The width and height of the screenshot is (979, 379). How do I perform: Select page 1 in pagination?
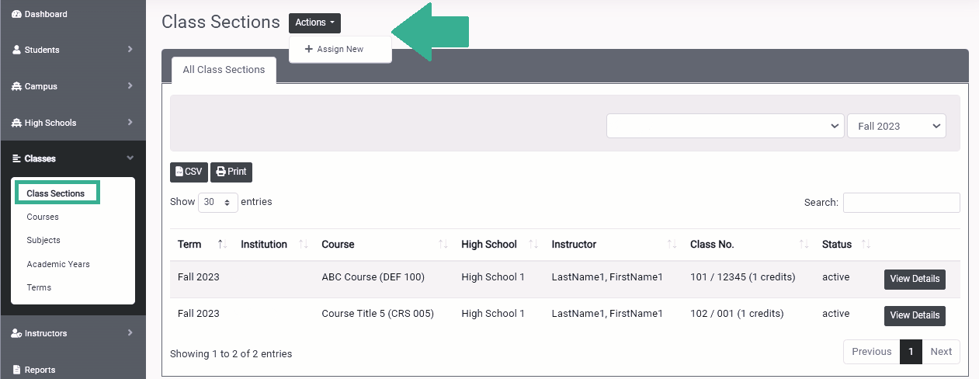911,352
